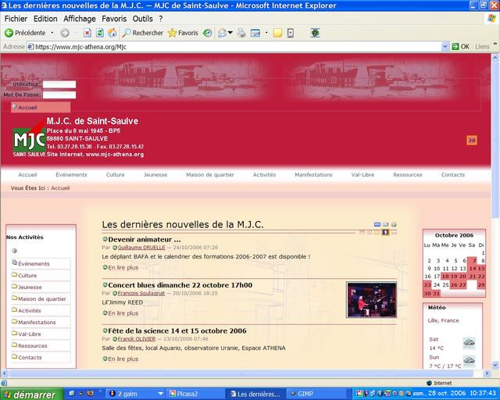Open the Affichage menu

(80, 19)
